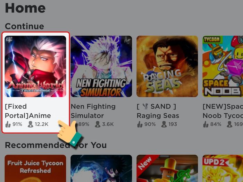Click the thumbs-up icon next to 84%
The width and height of the screenshot is (243, 182).
pyautogui.click(x=206, y=124)
